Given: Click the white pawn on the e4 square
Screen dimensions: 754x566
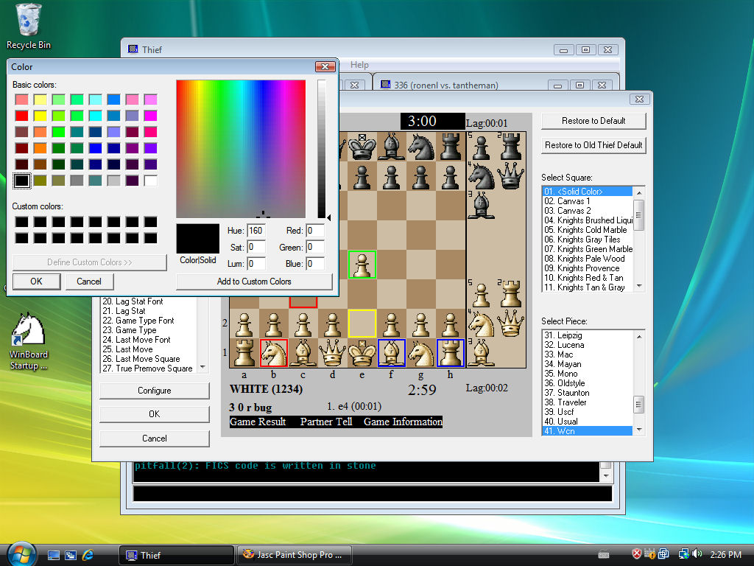Looking at the screenshot, I should (362, 265).
